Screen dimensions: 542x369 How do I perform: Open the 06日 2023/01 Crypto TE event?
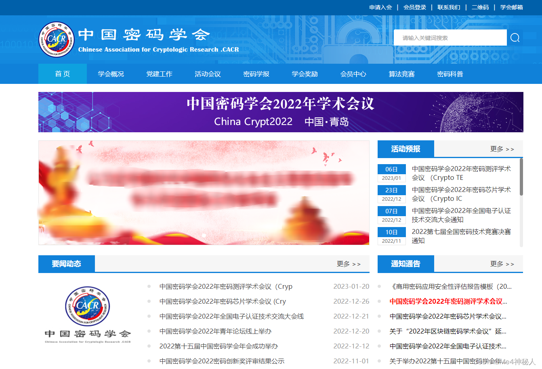click(x=461, y=173)
